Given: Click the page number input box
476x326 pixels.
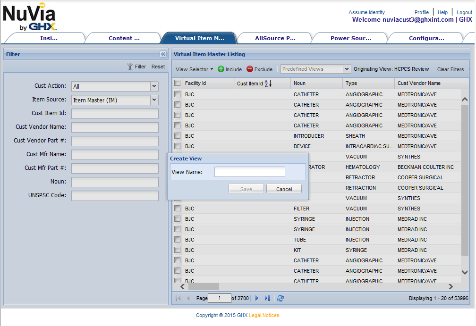Looking at the screenshot, I should pos(220,298).
